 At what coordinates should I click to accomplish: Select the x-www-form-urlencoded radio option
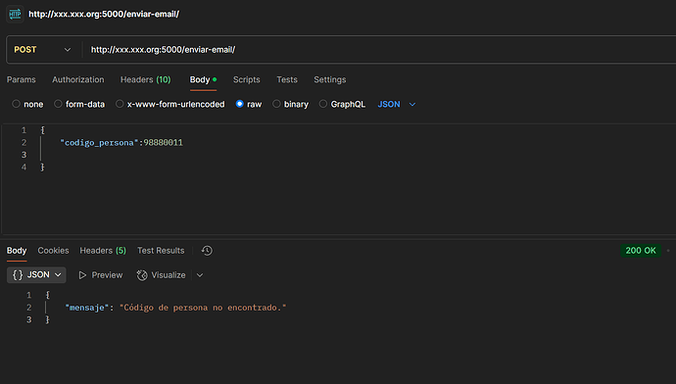point(120,104)
